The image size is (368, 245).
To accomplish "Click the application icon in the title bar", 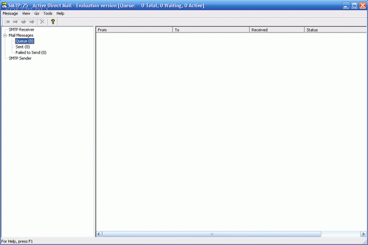I will tap(4, 5).
